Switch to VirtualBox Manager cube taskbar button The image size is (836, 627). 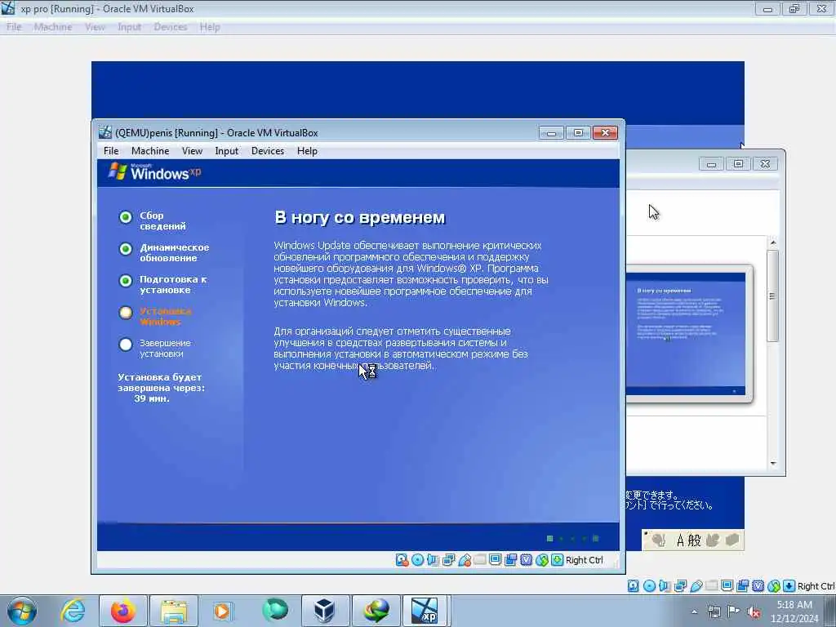click(x=324, y=611)
